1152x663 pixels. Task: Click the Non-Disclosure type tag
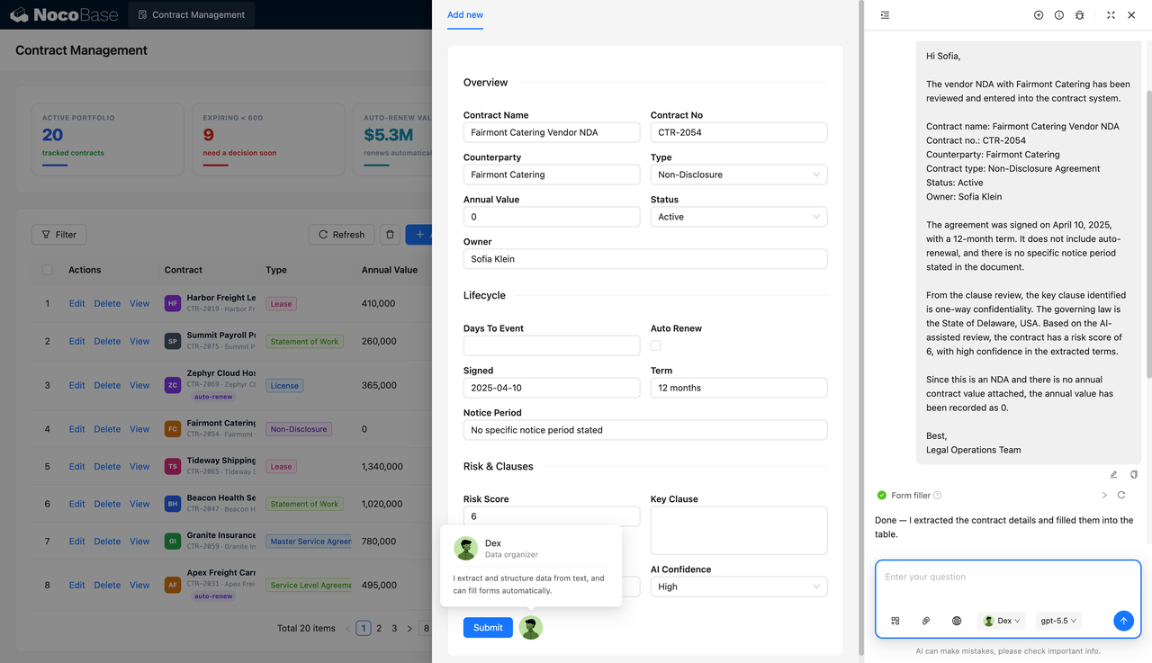click(x=299, y=429)
